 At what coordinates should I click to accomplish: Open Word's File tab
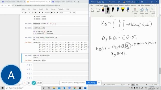click(x=92, y=5)
